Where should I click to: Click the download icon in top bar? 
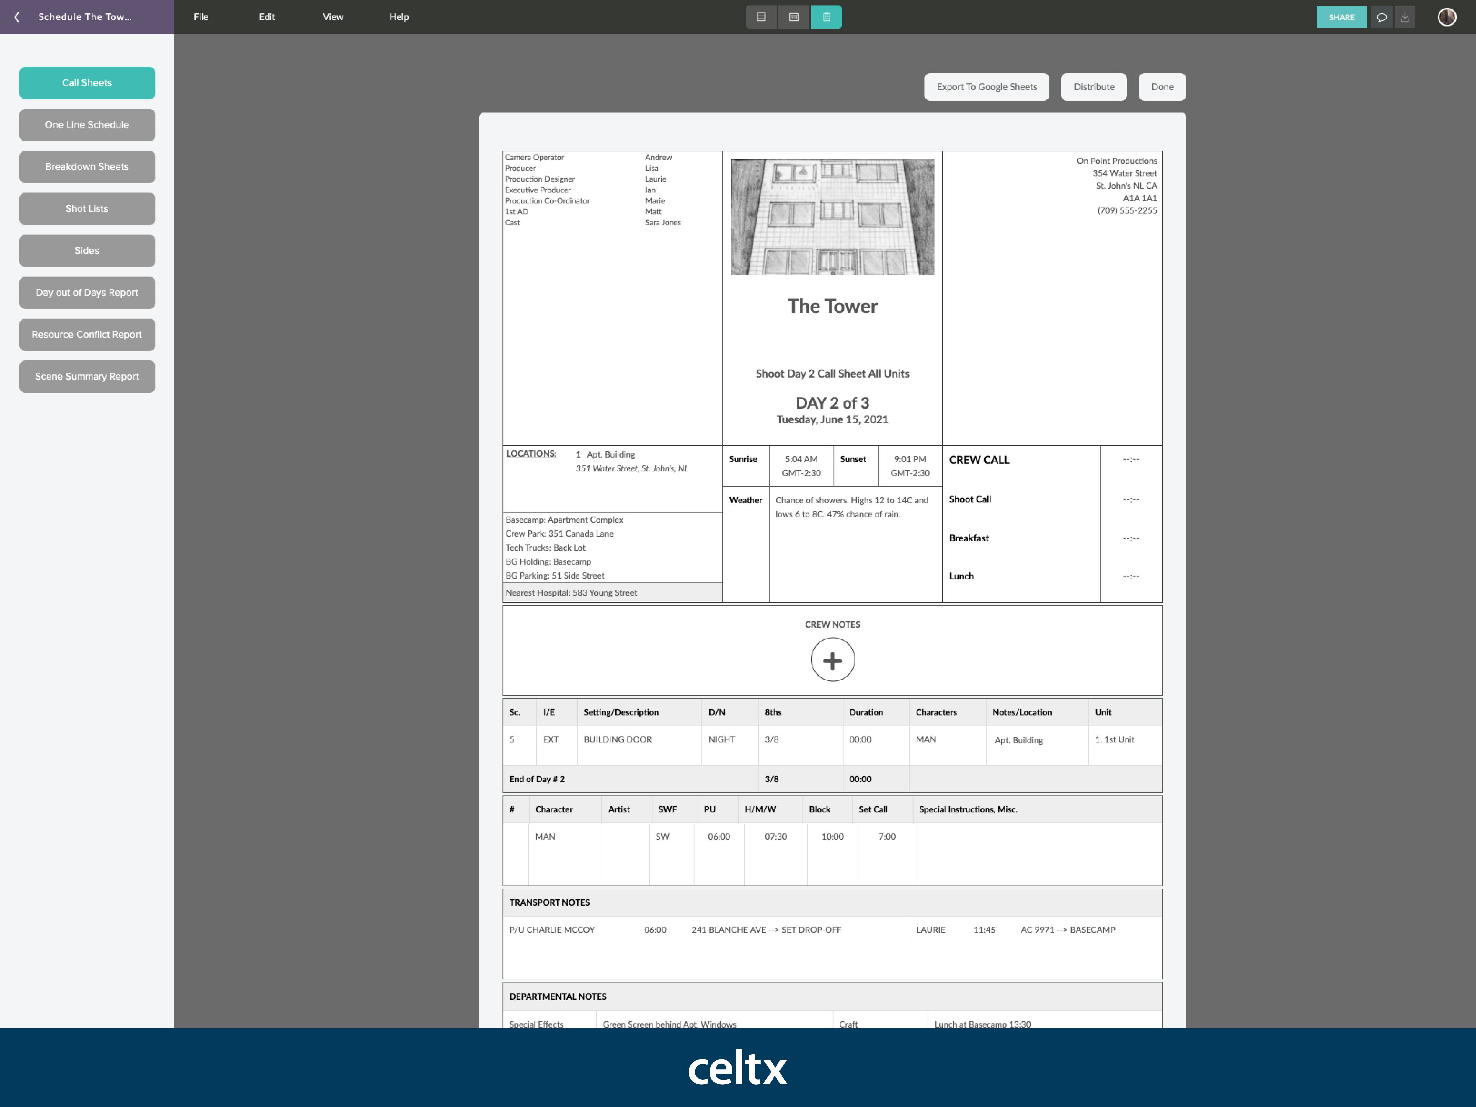(1405, 17)
